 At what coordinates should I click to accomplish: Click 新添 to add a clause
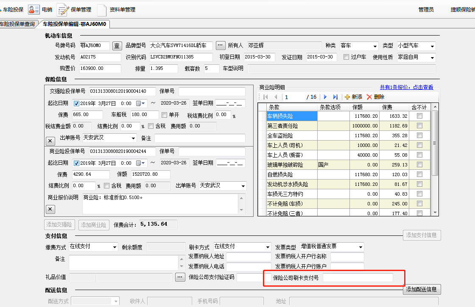353,97
